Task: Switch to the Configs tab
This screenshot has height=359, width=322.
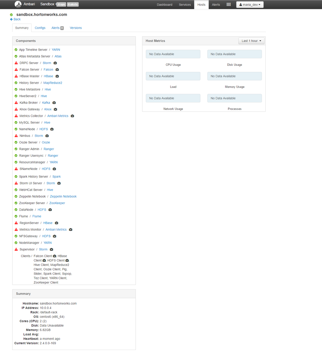Action: coord(40,28)
